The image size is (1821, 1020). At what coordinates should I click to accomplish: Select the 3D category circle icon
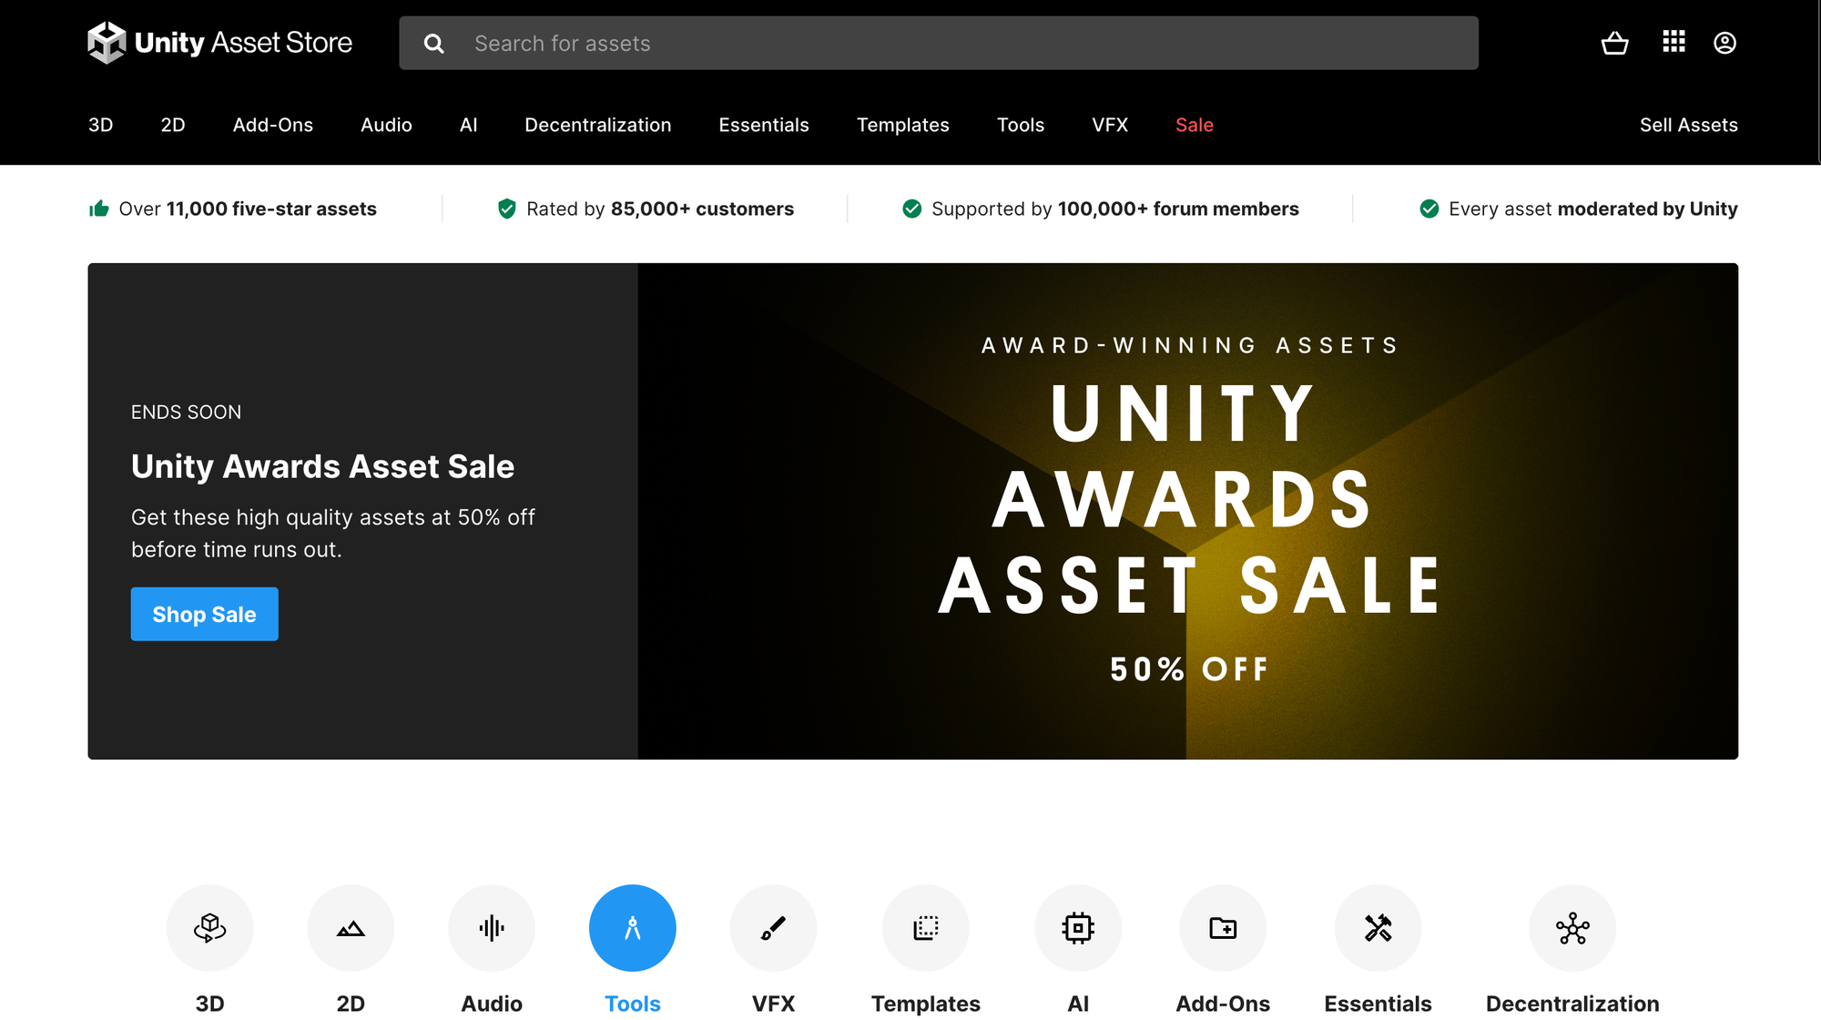tap(209, 928)
